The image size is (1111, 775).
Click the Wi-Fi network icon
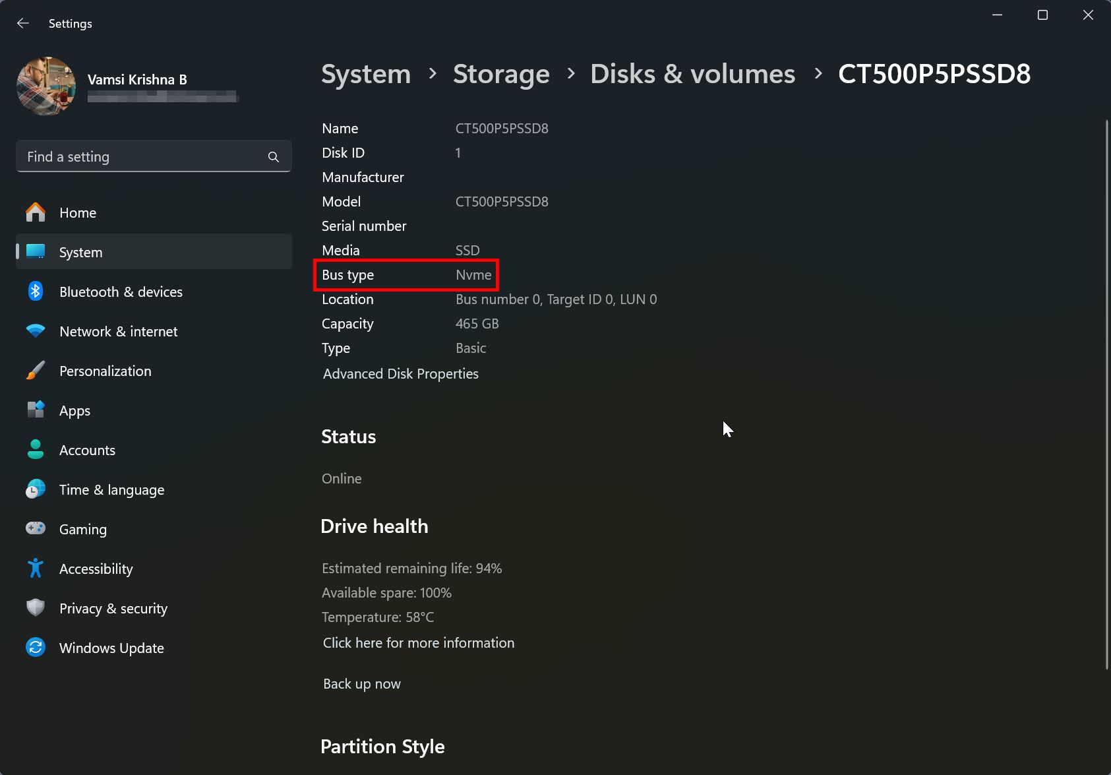36,330
